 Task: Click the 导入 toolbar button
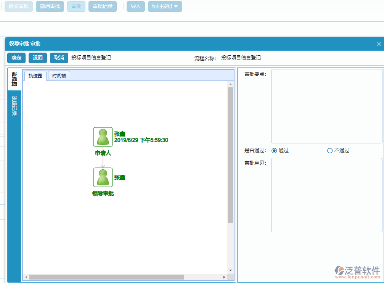[x=135, y=6]
